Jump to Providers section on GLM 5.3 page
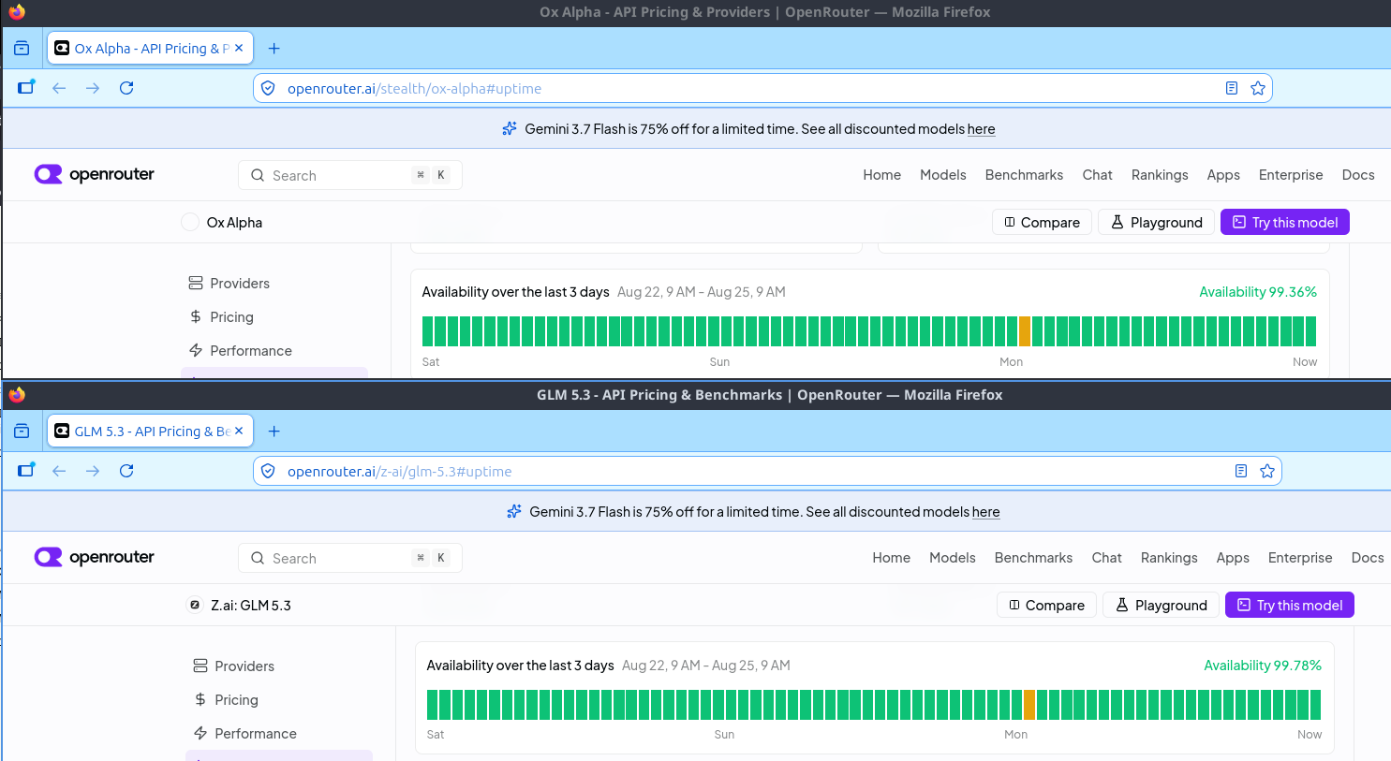 click(x=234, y=666)
